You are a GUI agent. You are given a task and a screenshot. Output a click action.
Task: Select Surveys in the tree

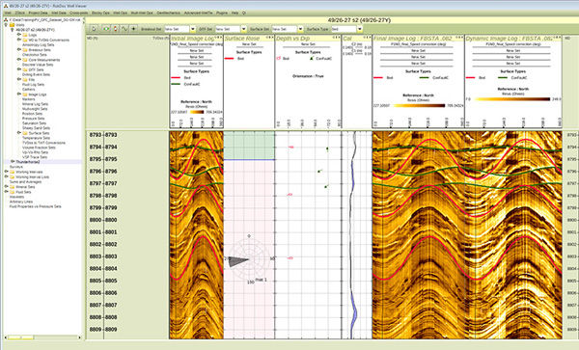click(16, 167)
